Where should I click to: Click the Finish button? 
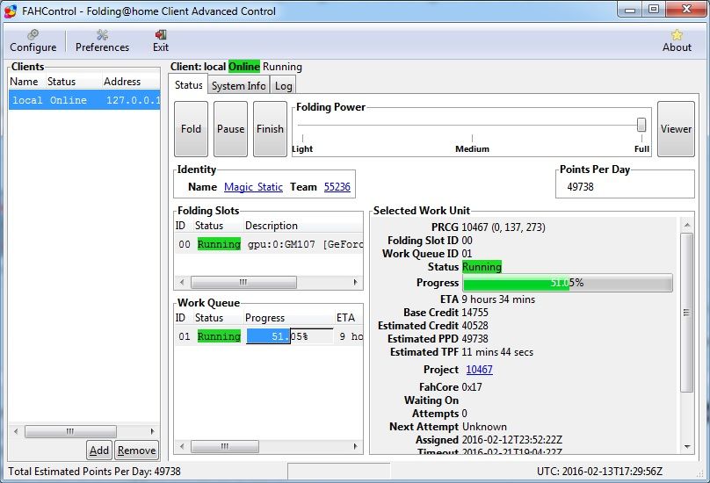tap(270, 129)
